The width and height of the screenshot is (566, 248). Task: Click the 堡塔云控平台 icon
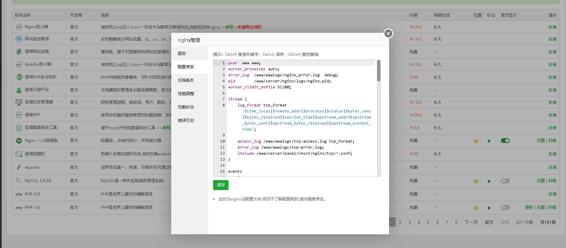pyautogui.click(x=19, y=90)
